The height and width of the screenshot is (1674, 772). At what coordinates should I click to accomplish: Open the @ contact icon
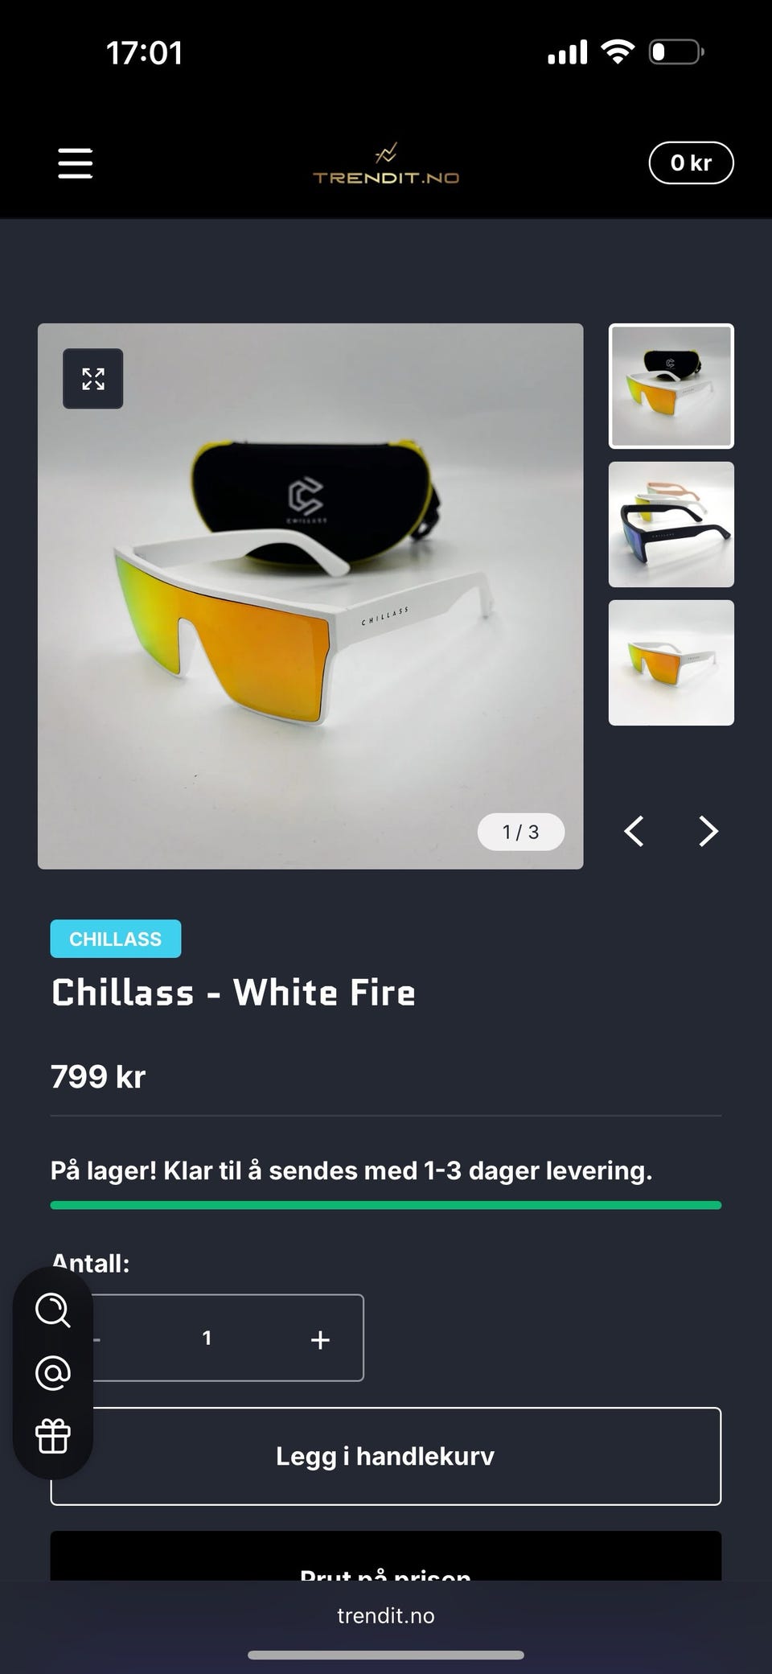pyautogui.click(x=53, y=1373)
